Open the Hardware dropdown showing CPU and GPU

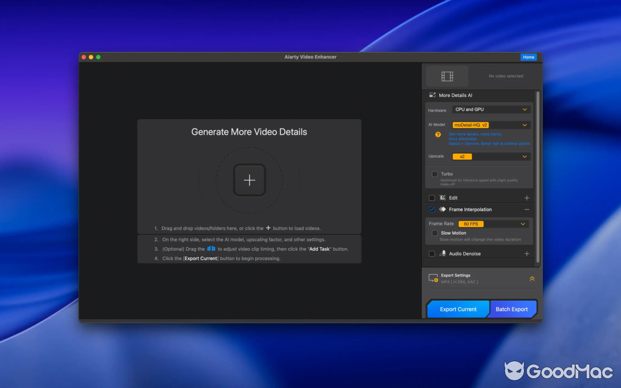coord(491,109)
